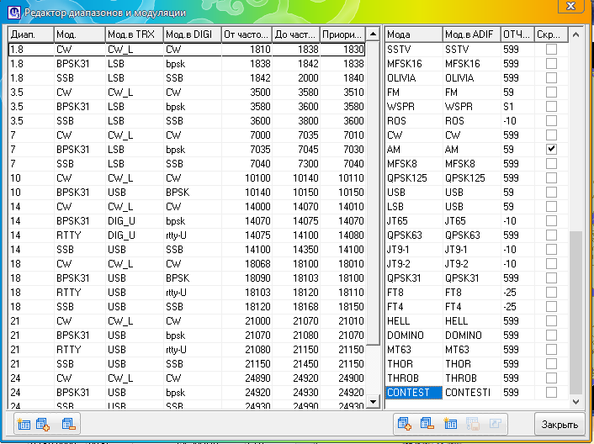594x444 pixels.
Task: Uncheck the checkbox in the AM row
Action: [x=551, y=149]
